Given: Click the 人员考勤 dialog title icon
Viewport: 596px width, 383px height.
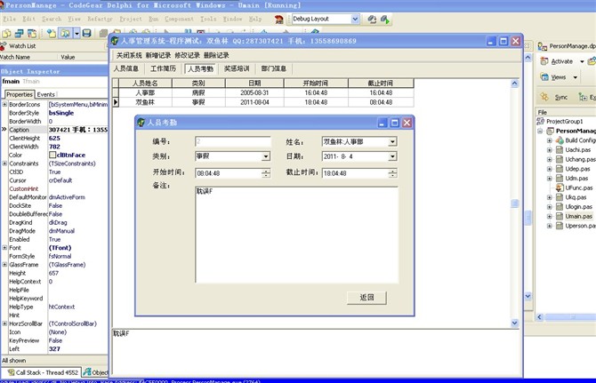Looking at the screenshot, I should [x=141, y=123].
